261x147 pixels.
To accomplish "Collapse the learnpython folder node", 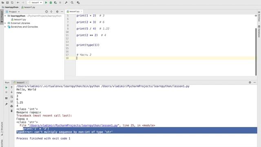I will pyautogui.click(x=5, y=16).
